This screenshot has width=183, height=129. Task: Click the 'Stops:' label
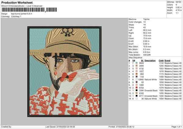[x=131, y=25]
